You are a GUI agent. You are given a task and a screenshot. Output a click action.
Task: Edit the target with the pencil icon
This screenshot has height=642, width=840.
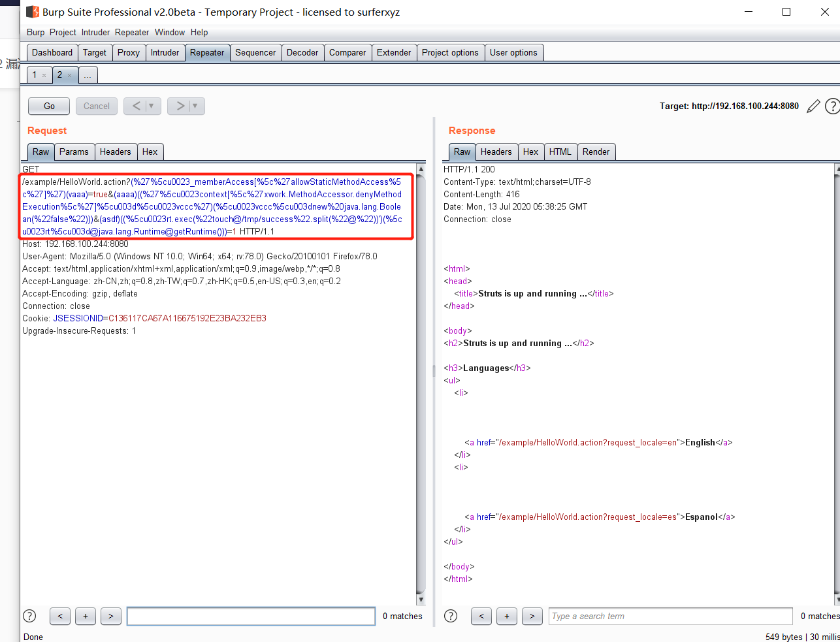click(x=813, y=106)
